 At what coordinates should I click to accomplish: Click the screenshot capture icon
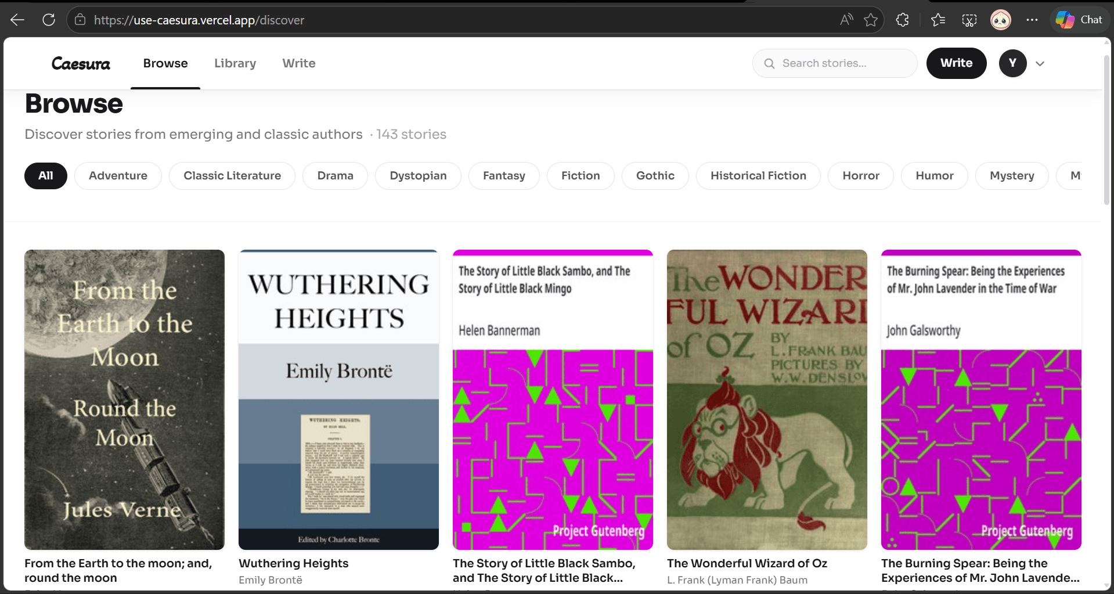969,20
